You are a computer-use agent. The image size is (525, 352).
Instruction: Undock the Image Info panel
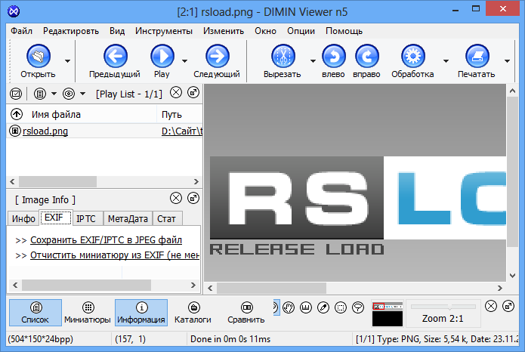tap(193, 198)
